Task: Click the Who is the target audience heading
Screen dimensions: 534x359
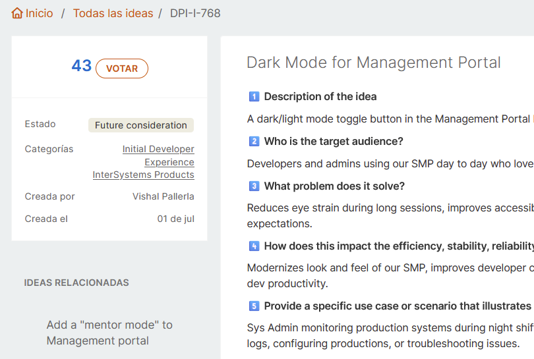Action: [x=334, y=142]
